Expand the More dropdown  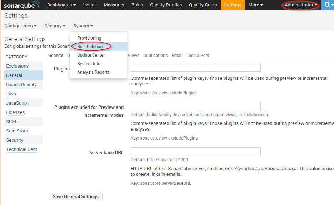[256, 5]
